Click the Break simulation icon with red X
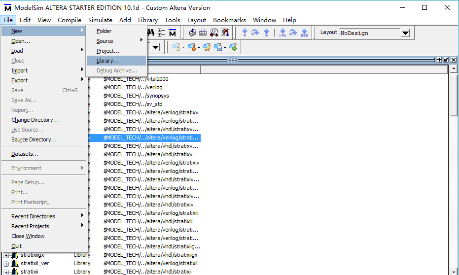The image size is (459, 275). pyautogui.click(x=225, y=33)
